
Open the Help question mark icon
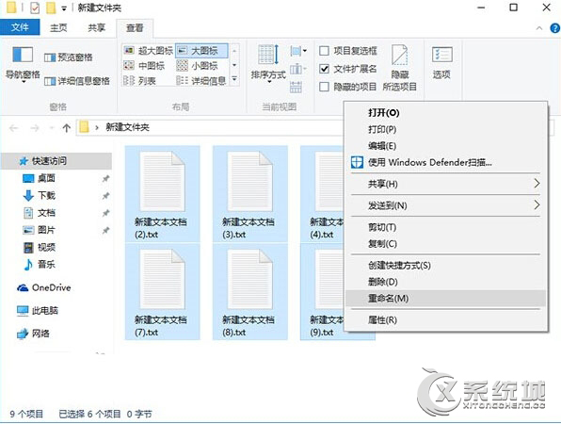pos(555,28)
